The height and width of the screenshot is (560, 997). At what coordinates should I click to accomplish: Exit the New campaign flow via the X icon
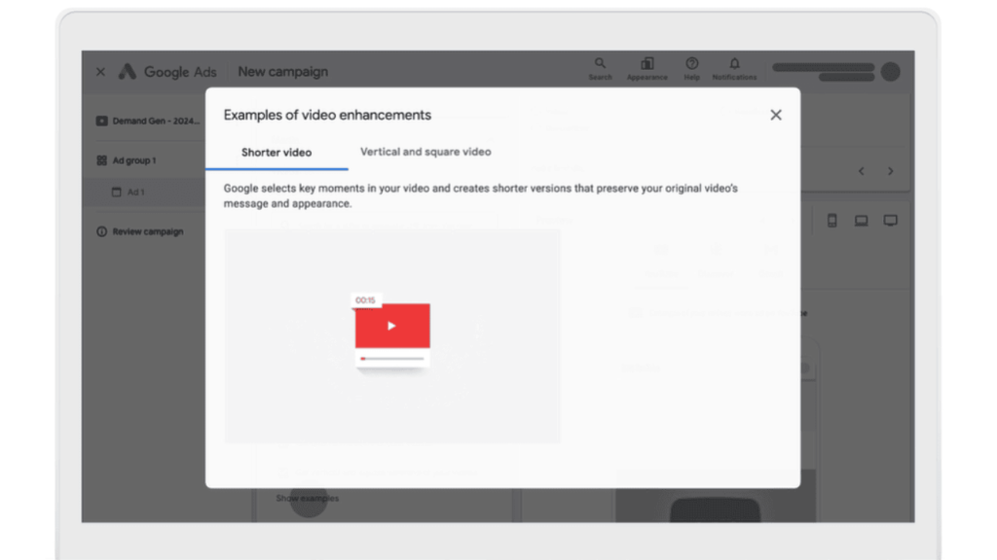coord(100,71)
